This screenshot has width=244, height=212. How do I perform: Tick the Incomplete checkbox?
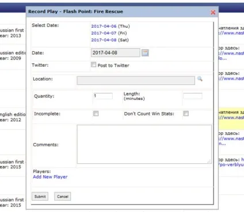click(x=96, y=114)
